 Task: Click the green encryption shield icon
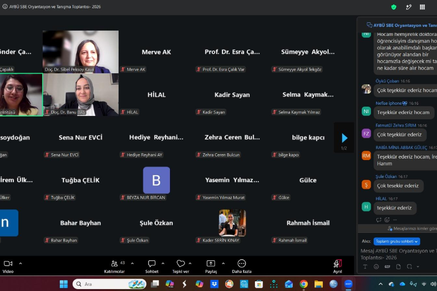tap(394, 7)
